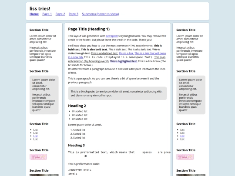Click the 'liss tries!' site title

(x=40, y=9)
